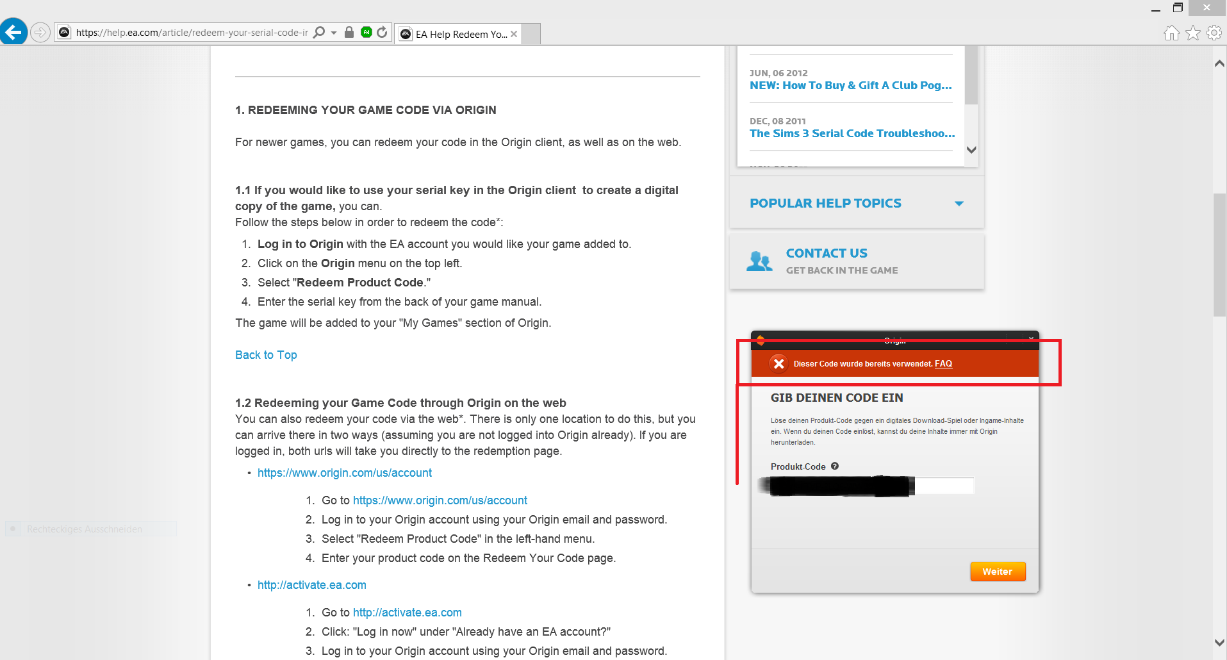Click the articles list scrollbar thumb

coord(971,75)
